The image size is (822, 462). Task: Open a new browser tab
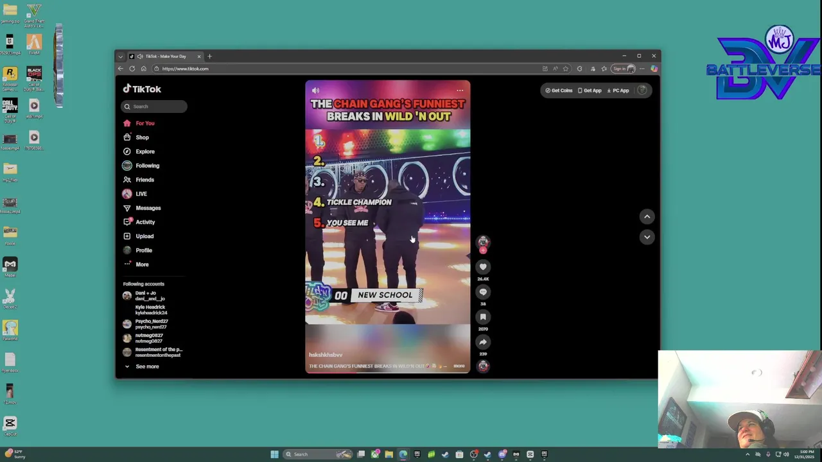[x=209, y=56]
